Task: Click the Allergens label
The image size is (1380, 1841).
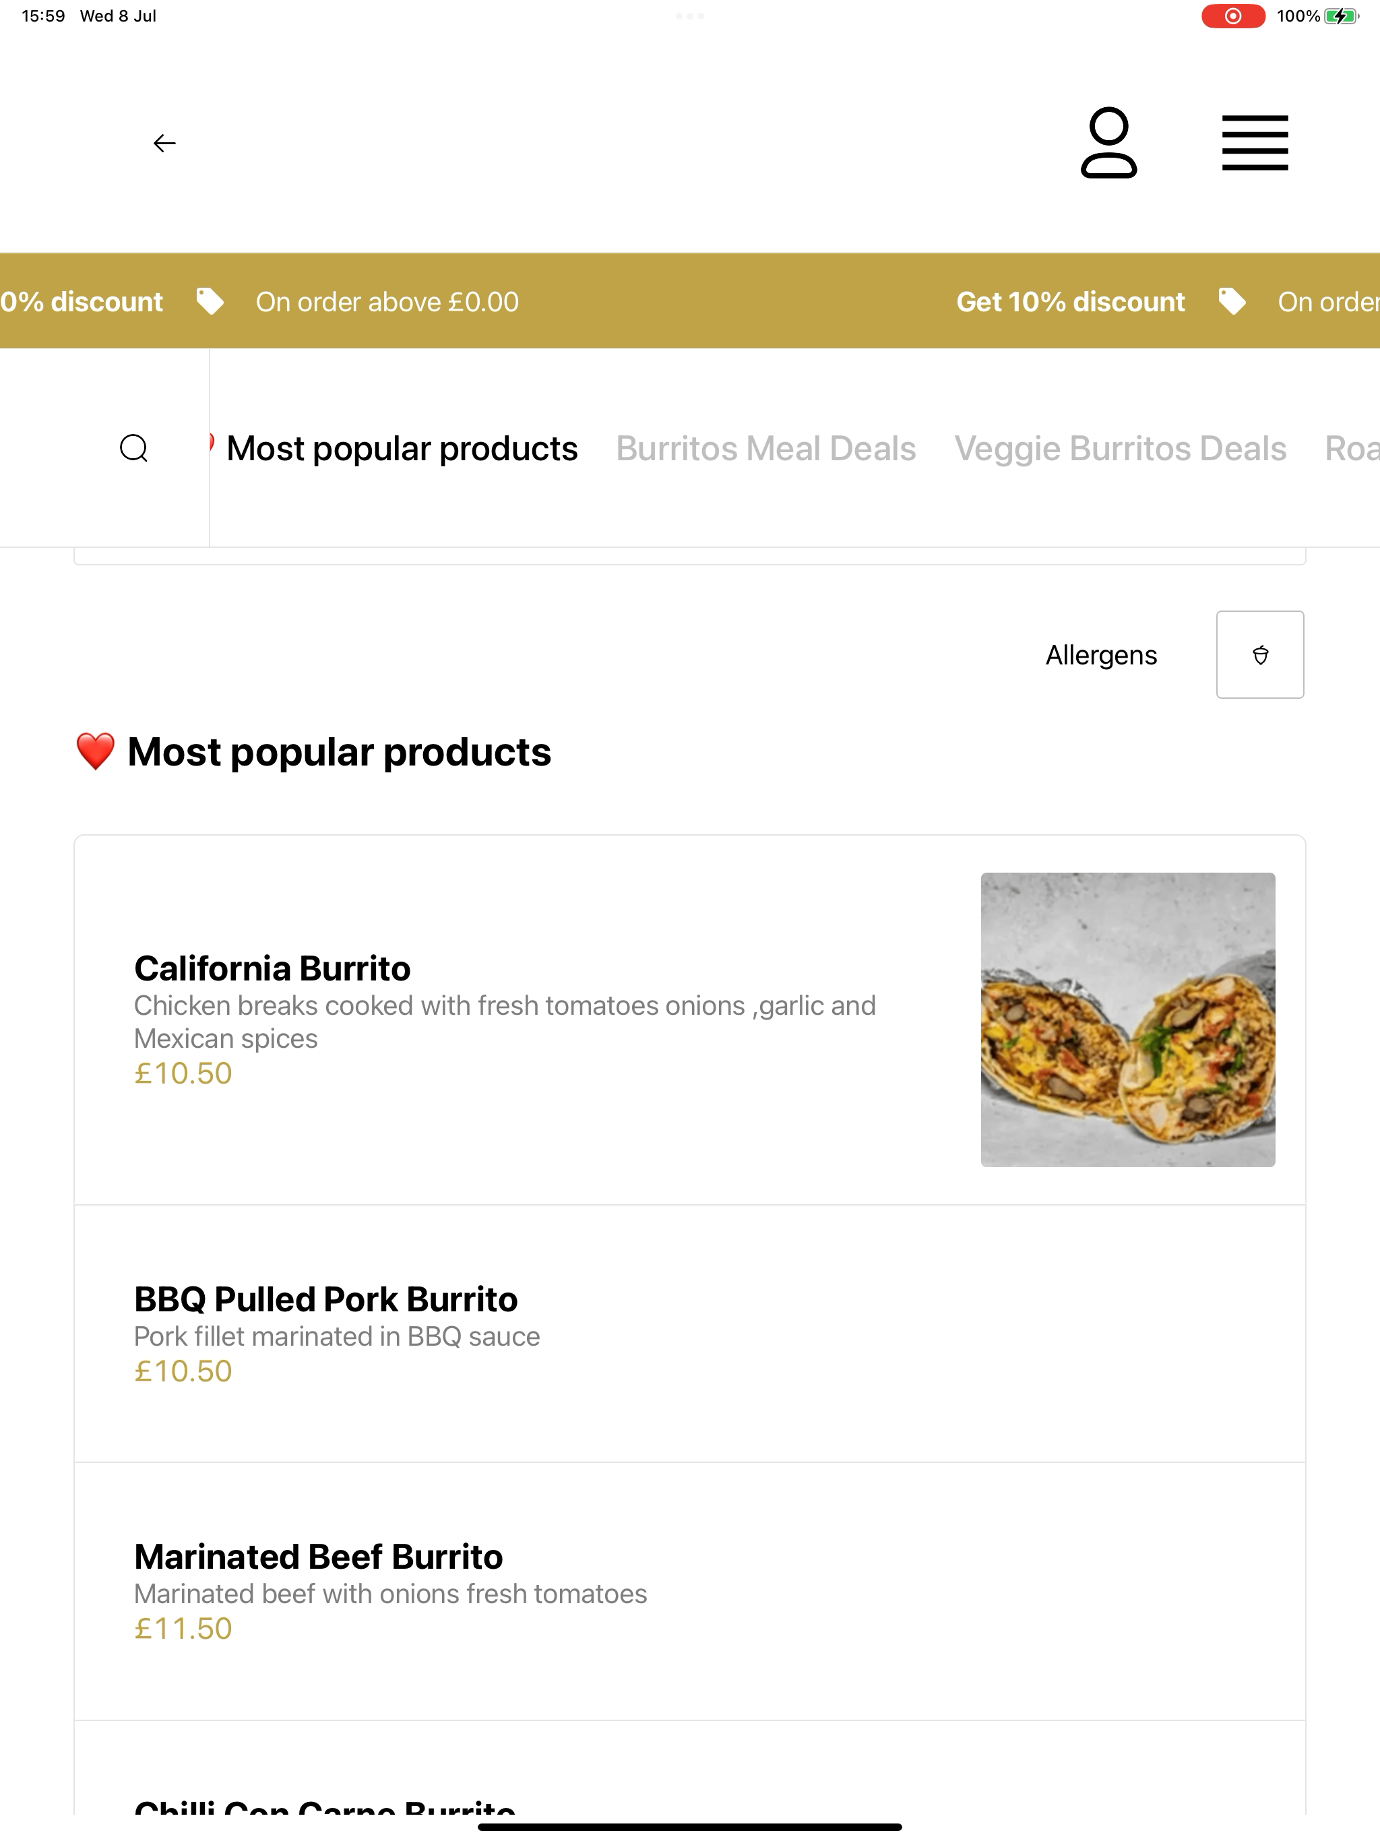Action: pyautogui.click(x=1101, y=655)
